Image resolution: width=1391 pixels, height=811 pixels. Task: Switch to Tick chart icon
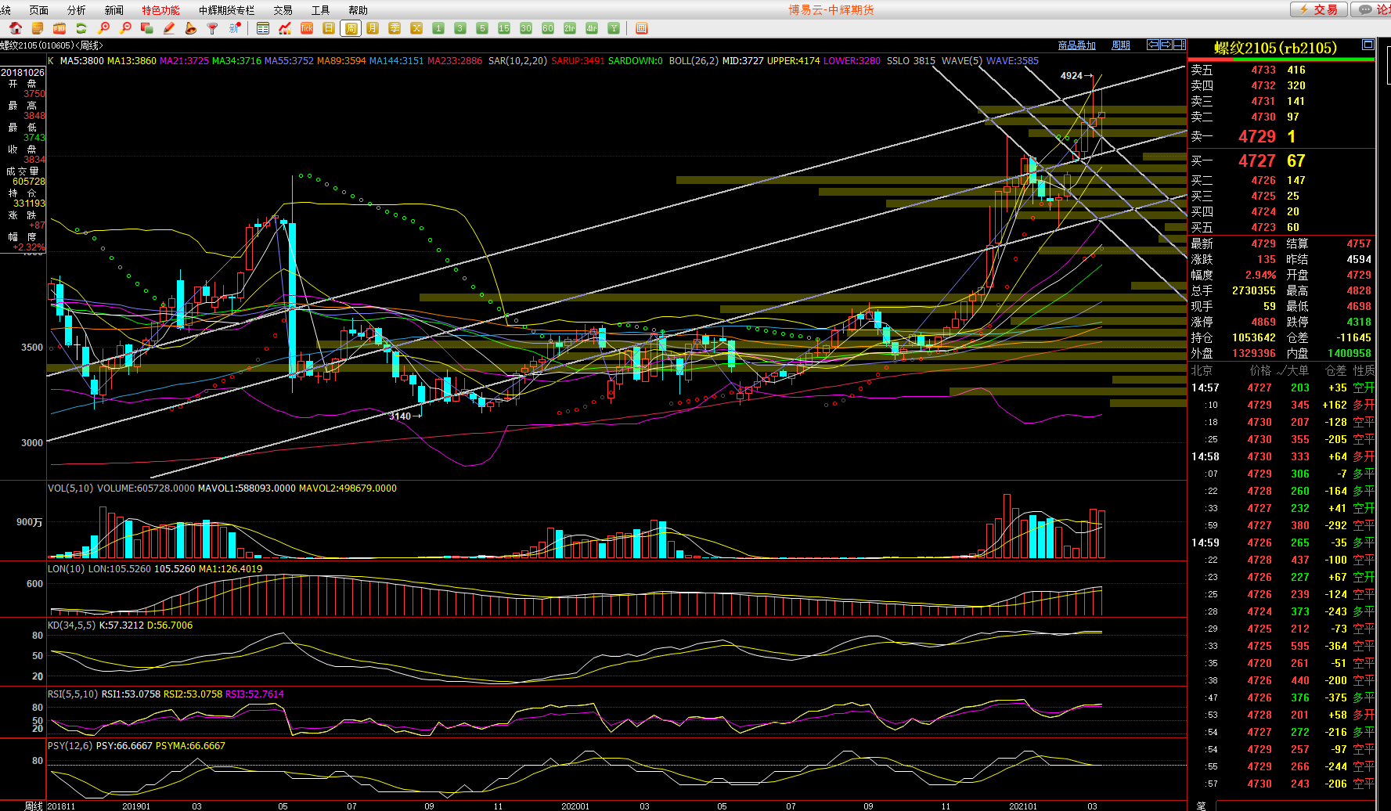tap(307, 28)
